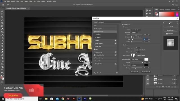
Task: Open the Gloss Contour picker arrow
Action: pyautogui.click(x=136, y=56)
